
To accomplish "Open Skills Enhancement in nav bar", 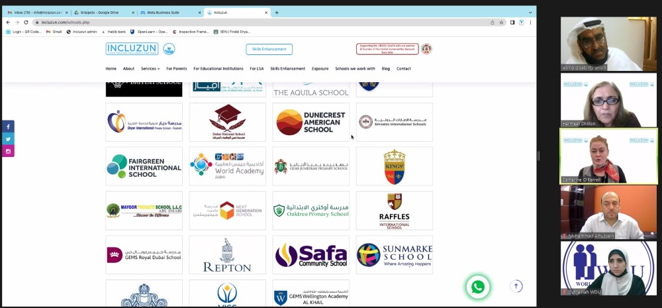I will 288,68.
